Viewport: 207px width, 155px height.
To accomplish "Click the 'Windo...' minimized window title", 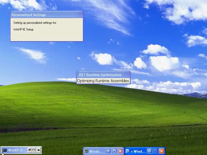I will [96, 151].
